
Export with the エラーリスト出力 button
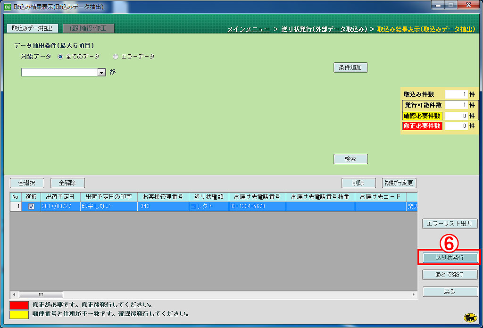pos(450,224)
